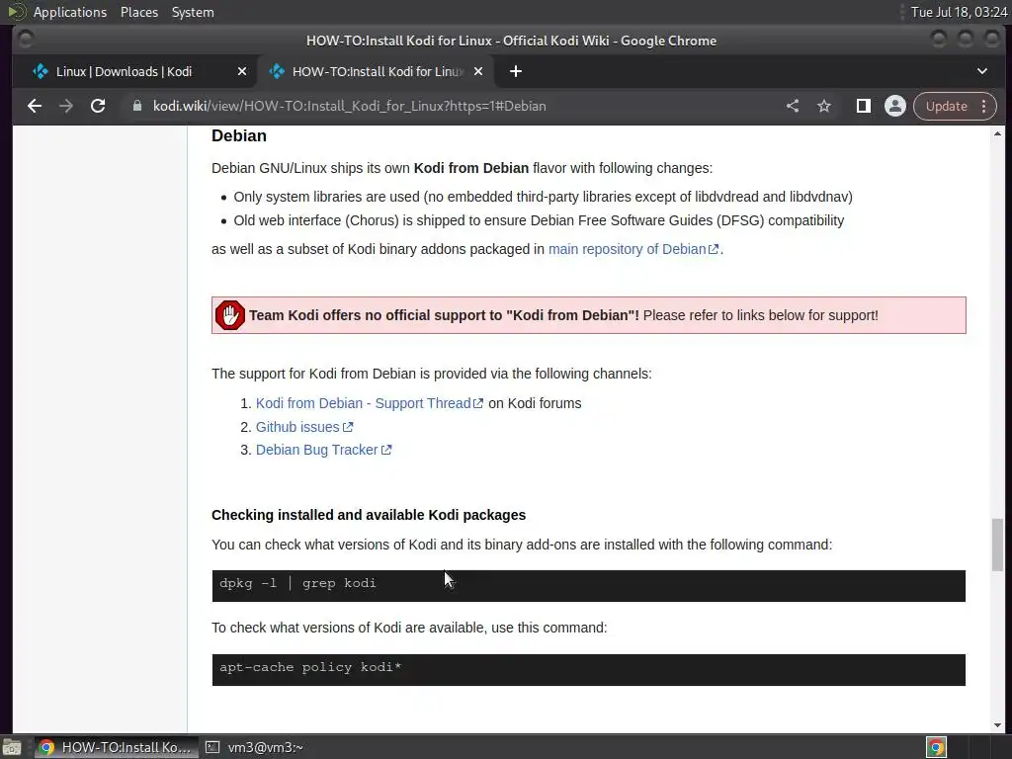Click the URL address bar
This screenshot has height=759, width=1012.
452,106
